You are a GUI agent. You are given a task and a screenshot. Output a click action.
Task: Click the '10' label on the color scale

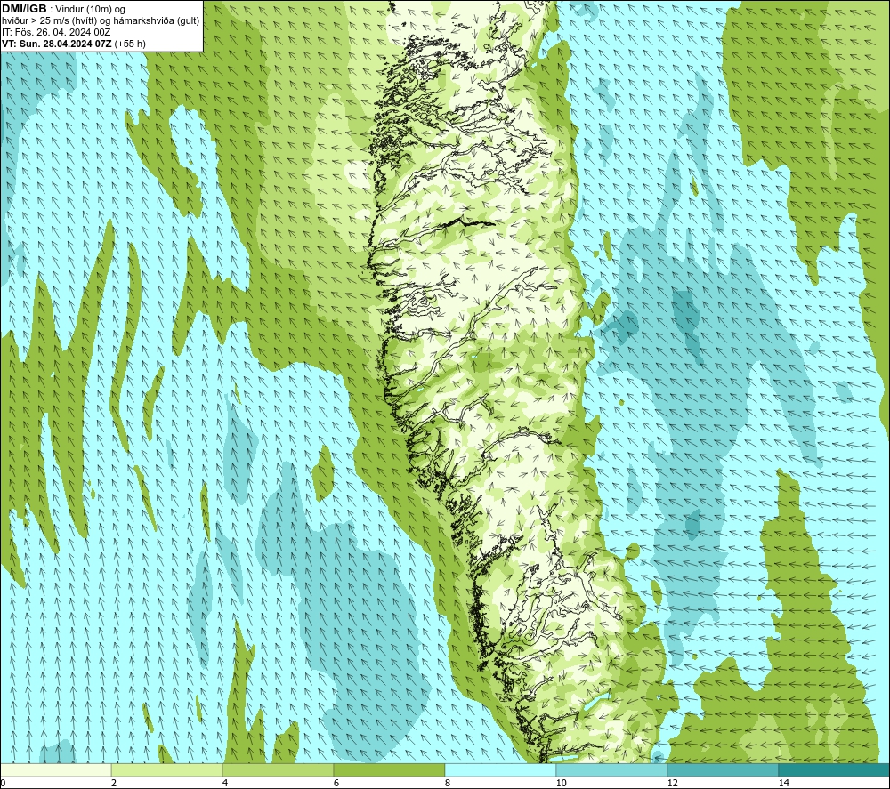click(x=561, y=784)
